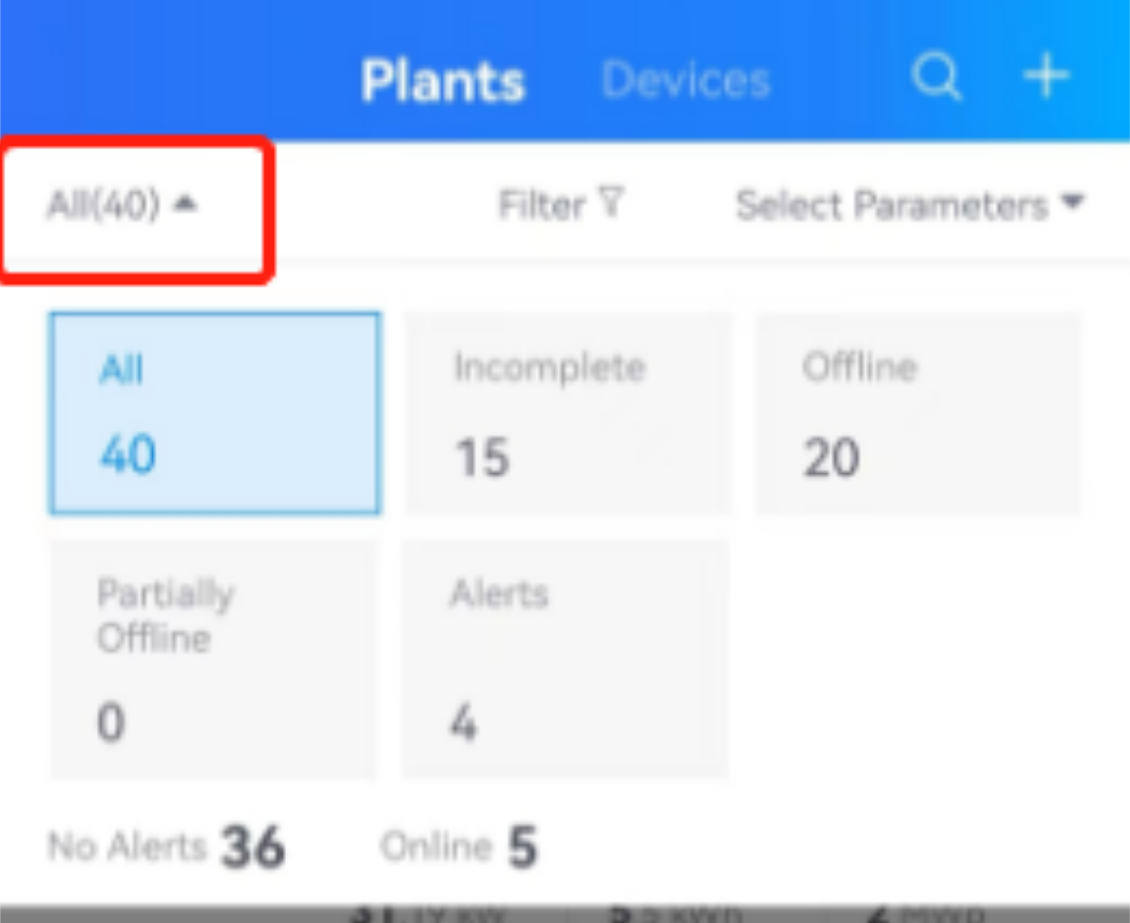Click the 36 count beside No Alerts
This screenshot has width=1130, height=923.
click(x=253, y=847)
